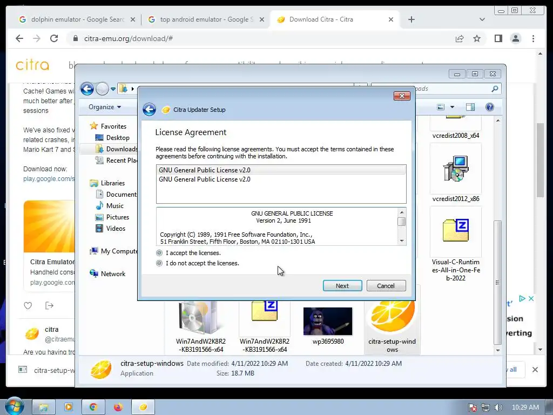Open Chrome three-dot menu
Screen dimensions: 553x415
coord(533,38)
